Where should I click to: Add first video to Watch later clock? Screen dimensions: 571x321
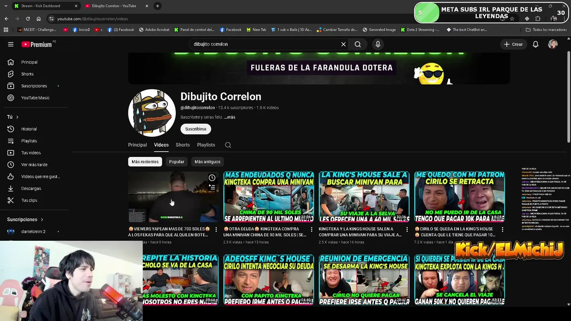tap(212, 178)
